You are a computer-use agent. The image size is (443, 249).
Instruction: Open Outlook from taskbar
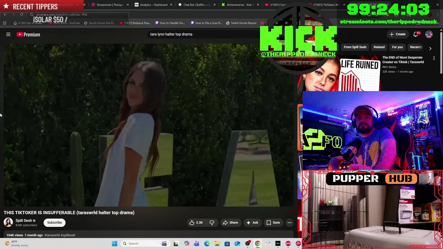click(x=237, y=243)
